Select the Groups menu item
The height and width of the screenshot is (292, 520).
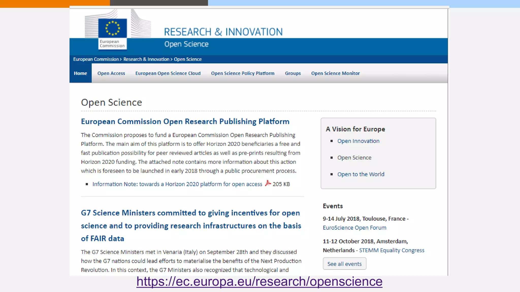pos(293,73)
